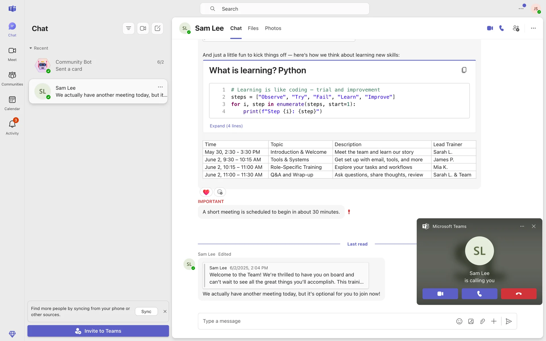
Task: Copy the Python code snippet
Action: [464, 70]
